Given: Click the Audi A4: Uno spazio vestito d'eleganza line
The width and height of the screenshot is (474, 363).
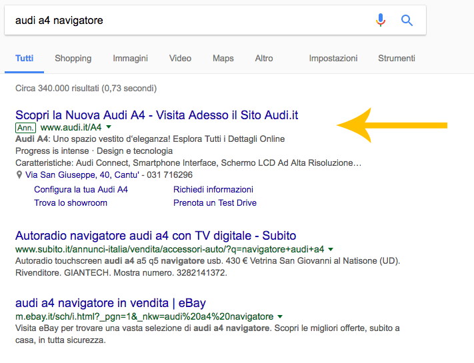Looking at the screenshot, I should 150,139.
